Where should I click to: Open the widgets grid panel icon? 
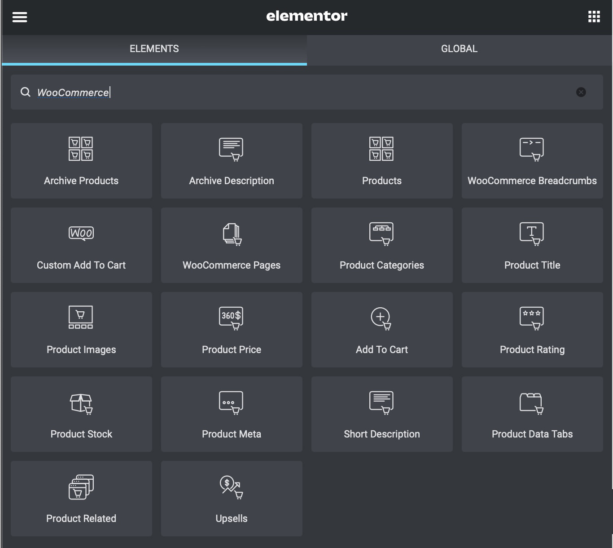[x=594, y=17]
